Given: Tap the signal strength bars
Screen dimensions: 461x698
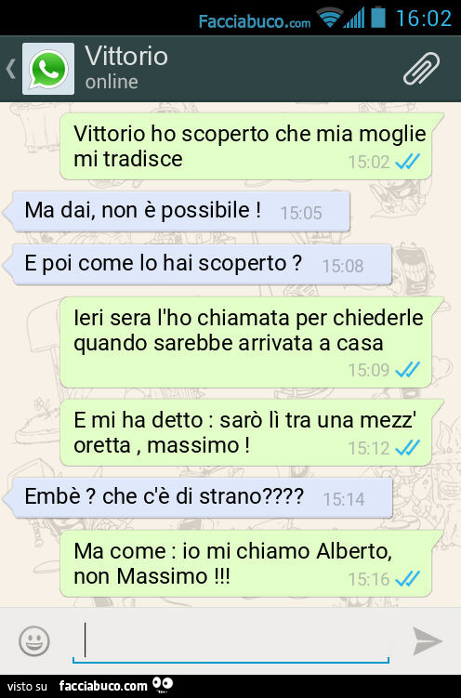Looking at the screenshot, I should (x=354, y=18).
